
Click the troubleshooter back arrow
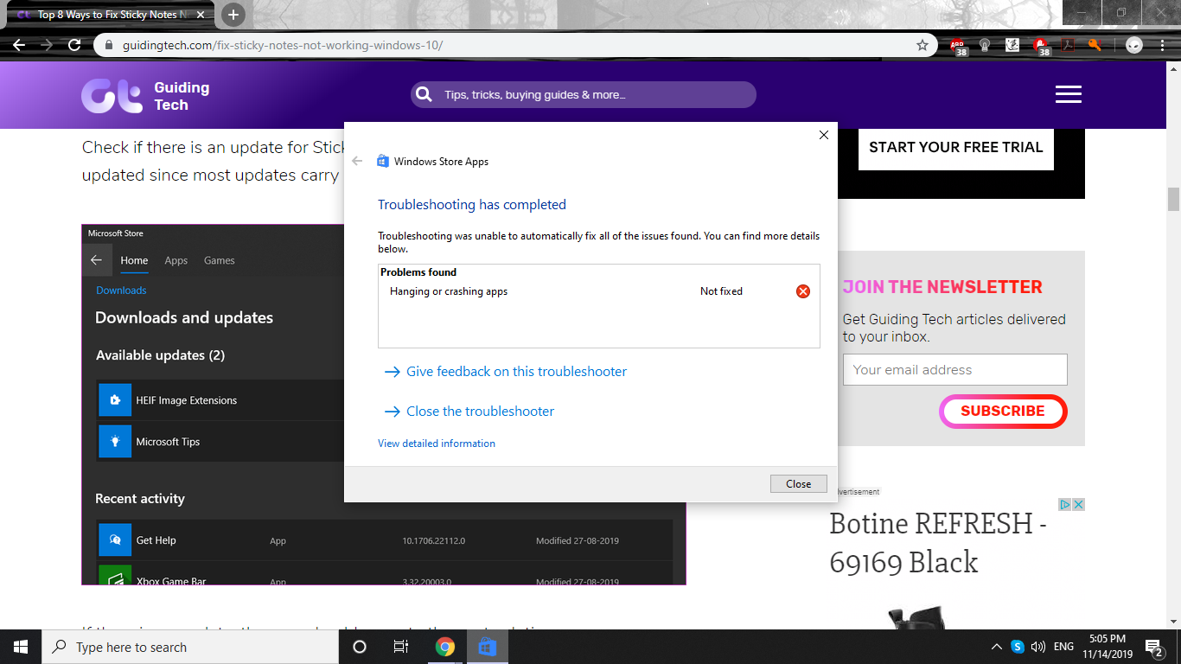[357, 161]
